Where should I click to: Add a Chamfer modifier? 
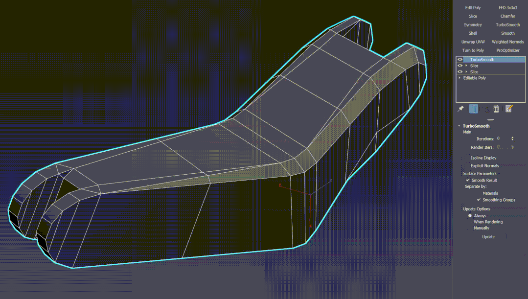pos(507,16)
